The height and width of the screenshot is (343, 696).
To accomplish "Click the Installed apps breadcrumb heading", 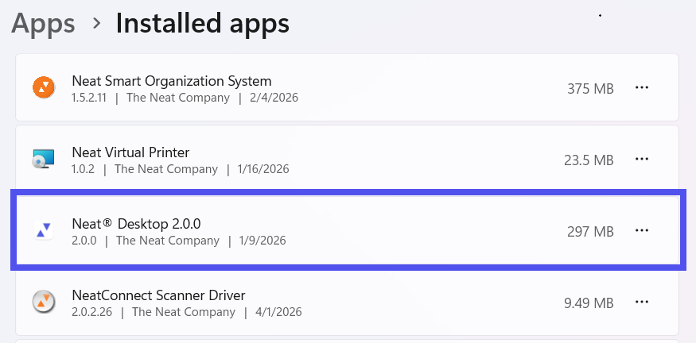I will coord(202,23).
